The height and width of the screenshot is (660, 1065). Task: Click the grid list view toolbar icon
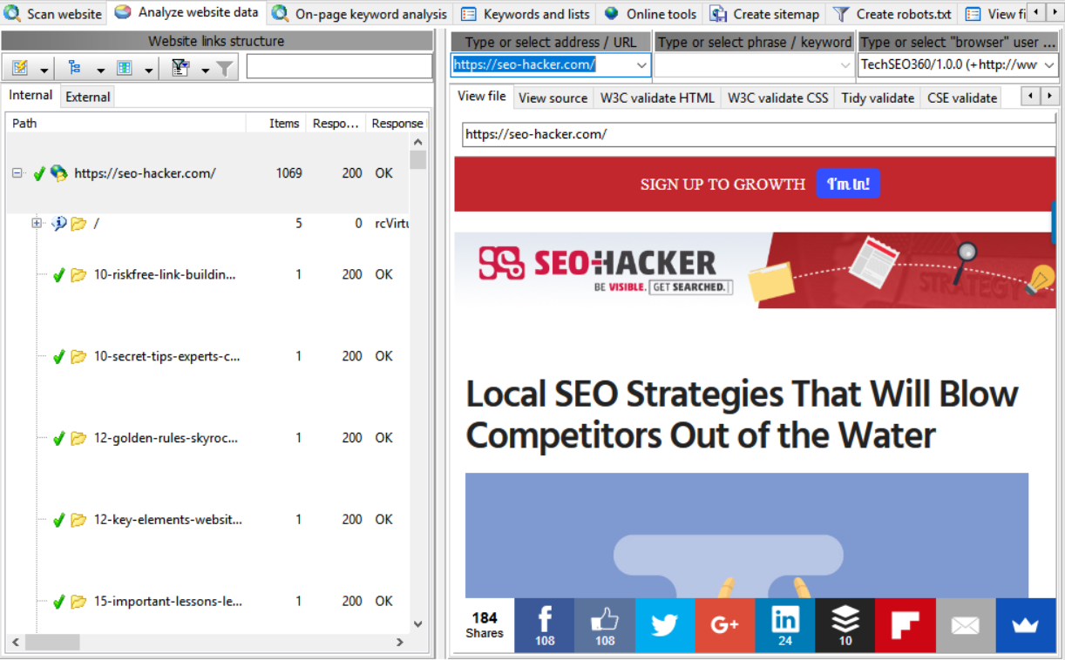pos(124,68)
